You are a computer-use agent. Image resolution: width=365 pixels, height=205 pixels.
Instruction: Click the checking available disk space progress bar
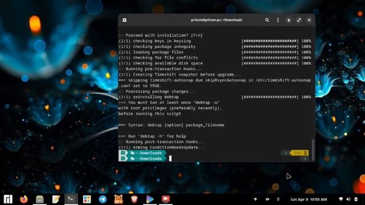[270, 63]
